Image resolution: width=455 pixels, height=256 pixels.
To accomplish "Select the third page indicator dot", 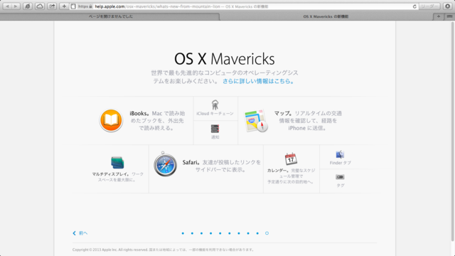I will (201, 233).
